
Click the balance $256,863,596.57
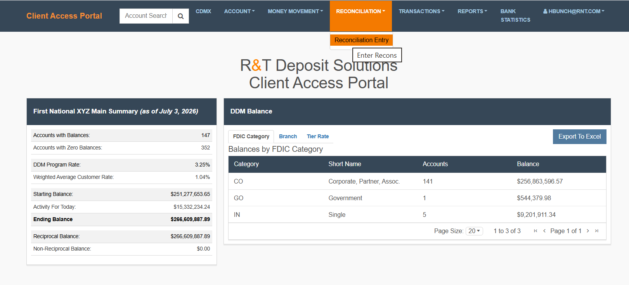540,181
